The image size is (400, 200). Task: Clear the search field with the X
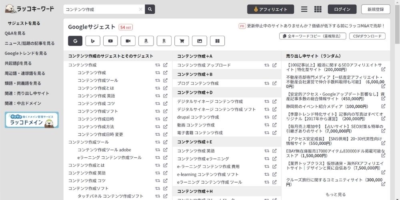140,10
